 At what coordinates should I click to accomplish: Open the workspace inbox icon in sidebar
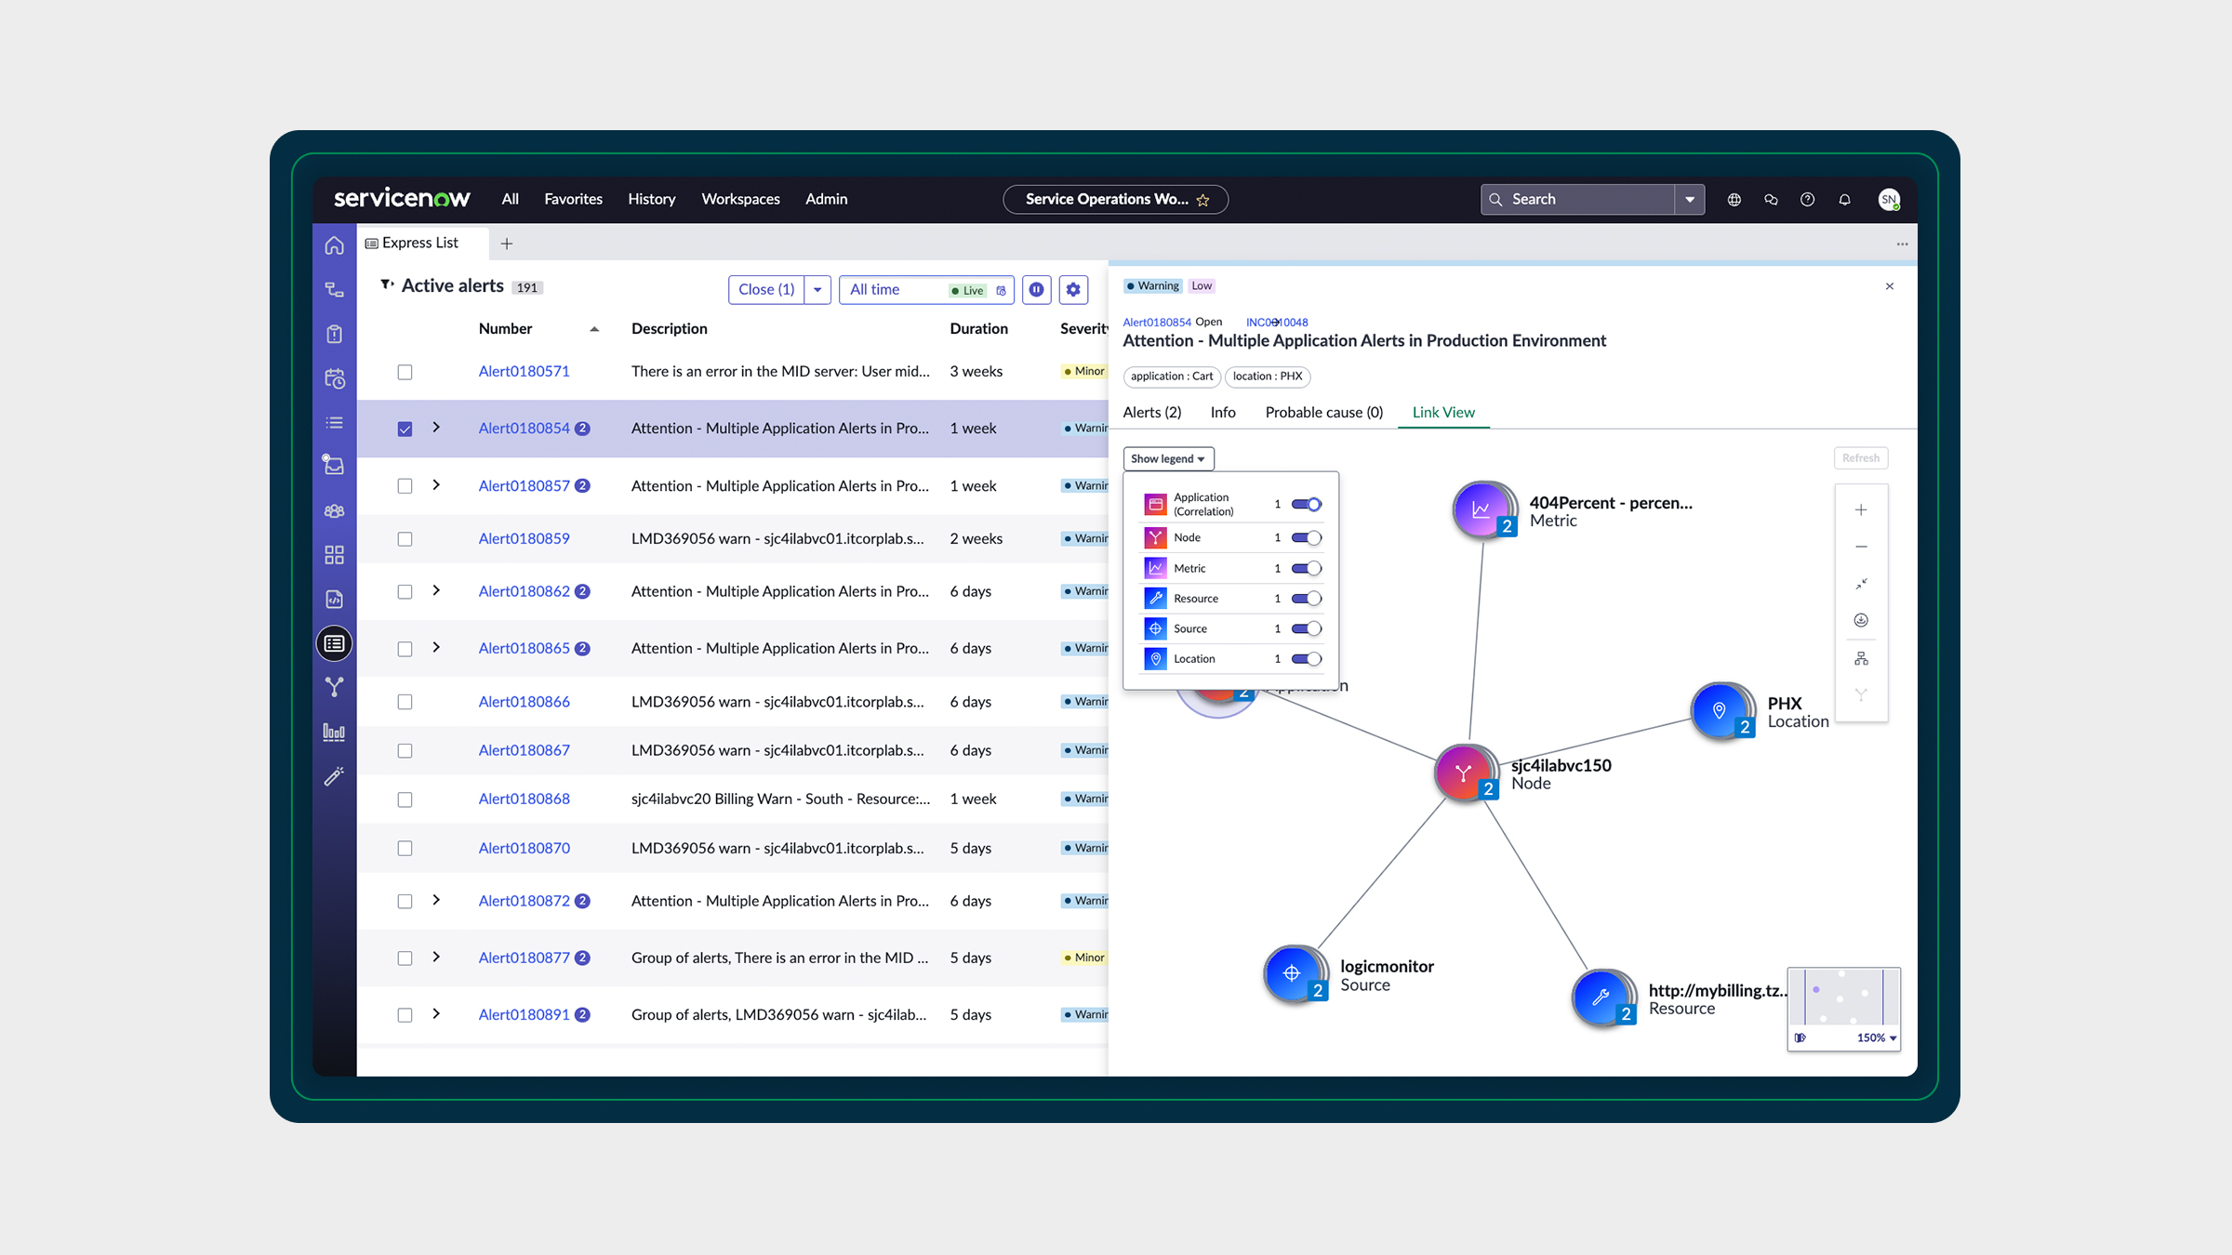pos(334,466)
